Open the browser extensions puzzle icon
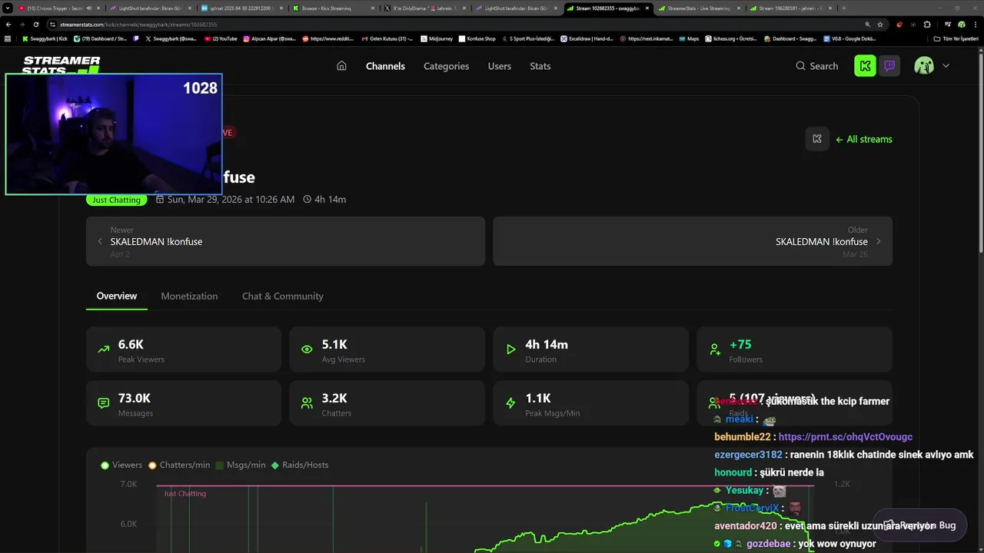The image size is (984, 553). (926, 24)
